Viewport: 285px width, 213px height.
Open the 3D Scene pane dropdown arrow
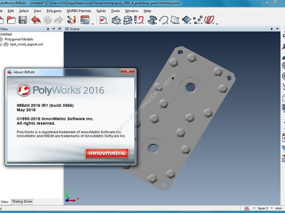pos(278,29)
